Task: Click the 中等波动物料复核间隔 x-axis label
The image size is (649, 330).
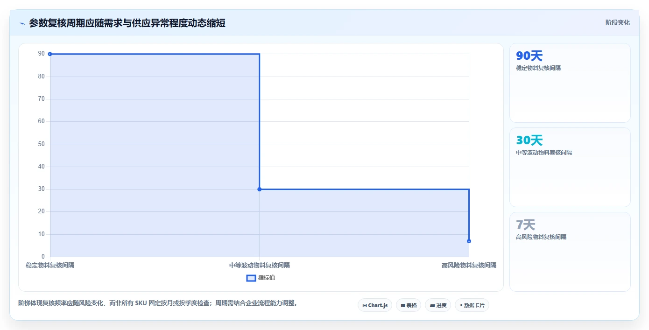Action: pos(260,265)
